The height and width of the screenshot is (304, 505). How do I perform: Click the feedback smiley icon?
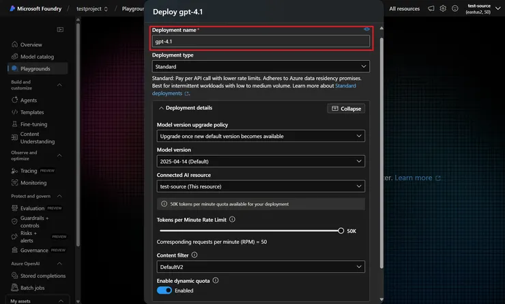(454, 9)
